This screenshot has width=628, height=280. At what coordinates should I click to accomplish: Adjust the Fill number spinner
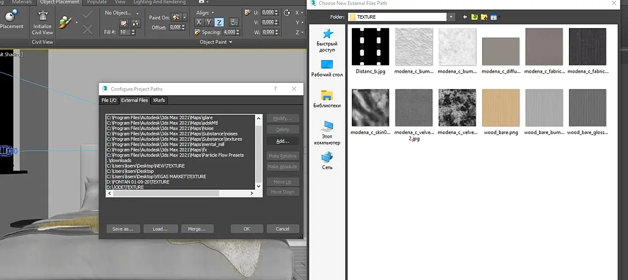click(134, 32)
